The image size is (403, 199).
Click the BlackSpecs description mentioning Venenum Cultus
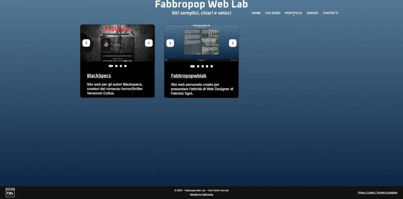coord(115,89)
